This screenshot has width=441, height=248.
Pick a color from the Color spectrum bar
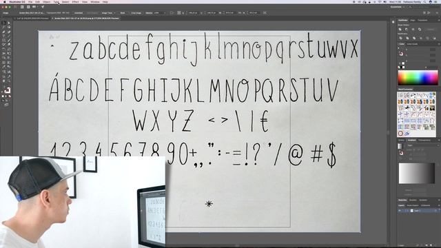pos(418,78)
